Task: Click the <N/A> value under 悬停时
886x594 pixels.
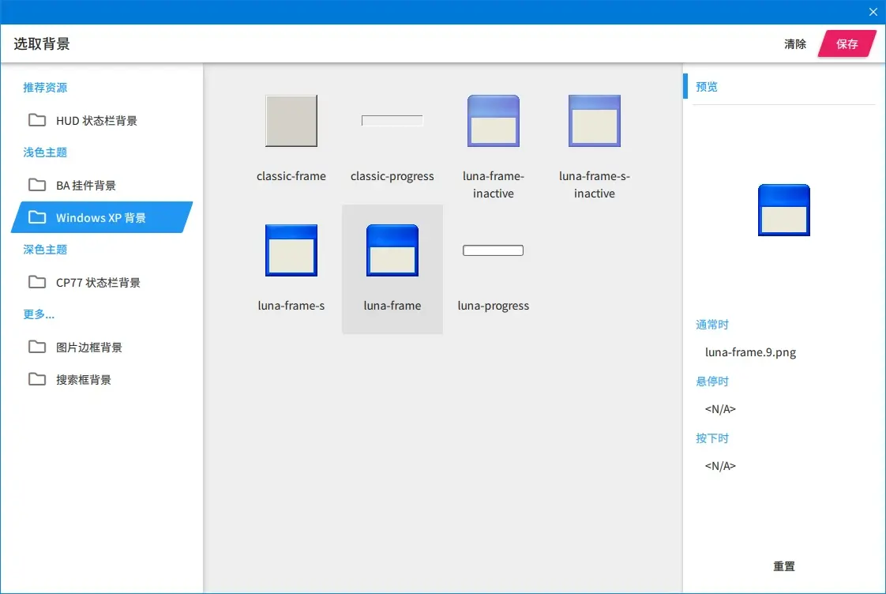Action: pyautogui.click(x=720, y=409)
